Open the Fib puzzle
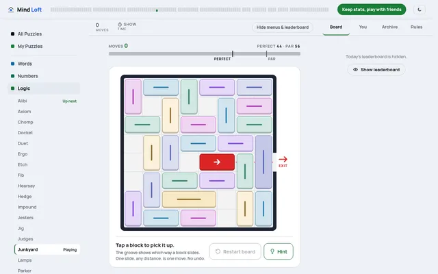438x274 pixels. [x=21, y=175]
